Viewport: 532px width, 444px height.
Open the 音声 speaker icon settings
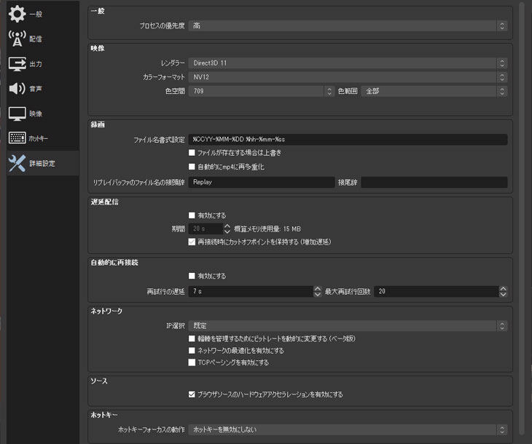(17, 89)
